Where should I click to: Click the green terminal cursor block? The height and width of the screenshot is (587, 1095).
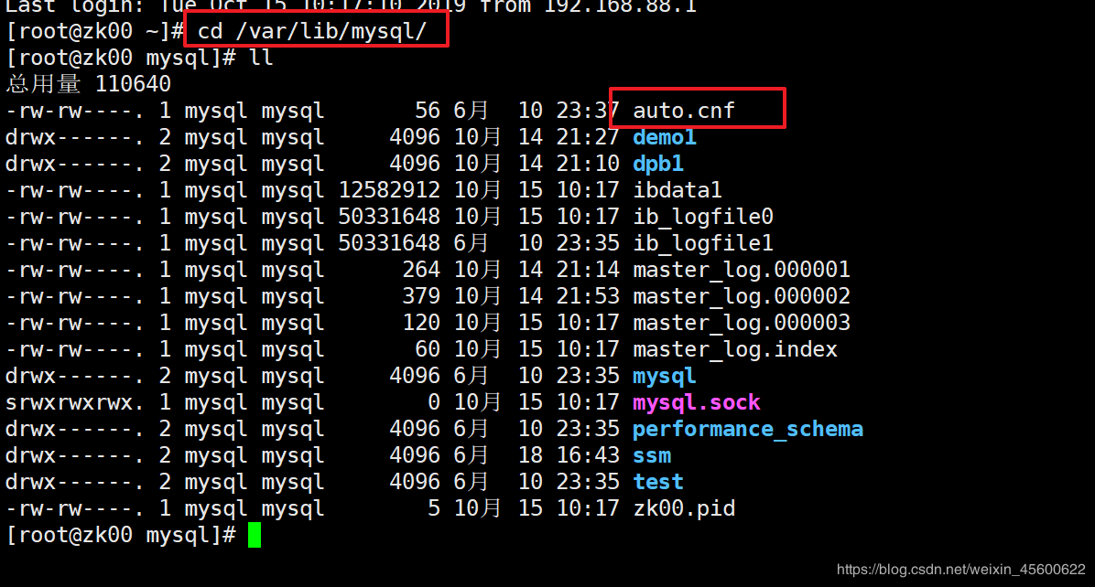(255, 535)
